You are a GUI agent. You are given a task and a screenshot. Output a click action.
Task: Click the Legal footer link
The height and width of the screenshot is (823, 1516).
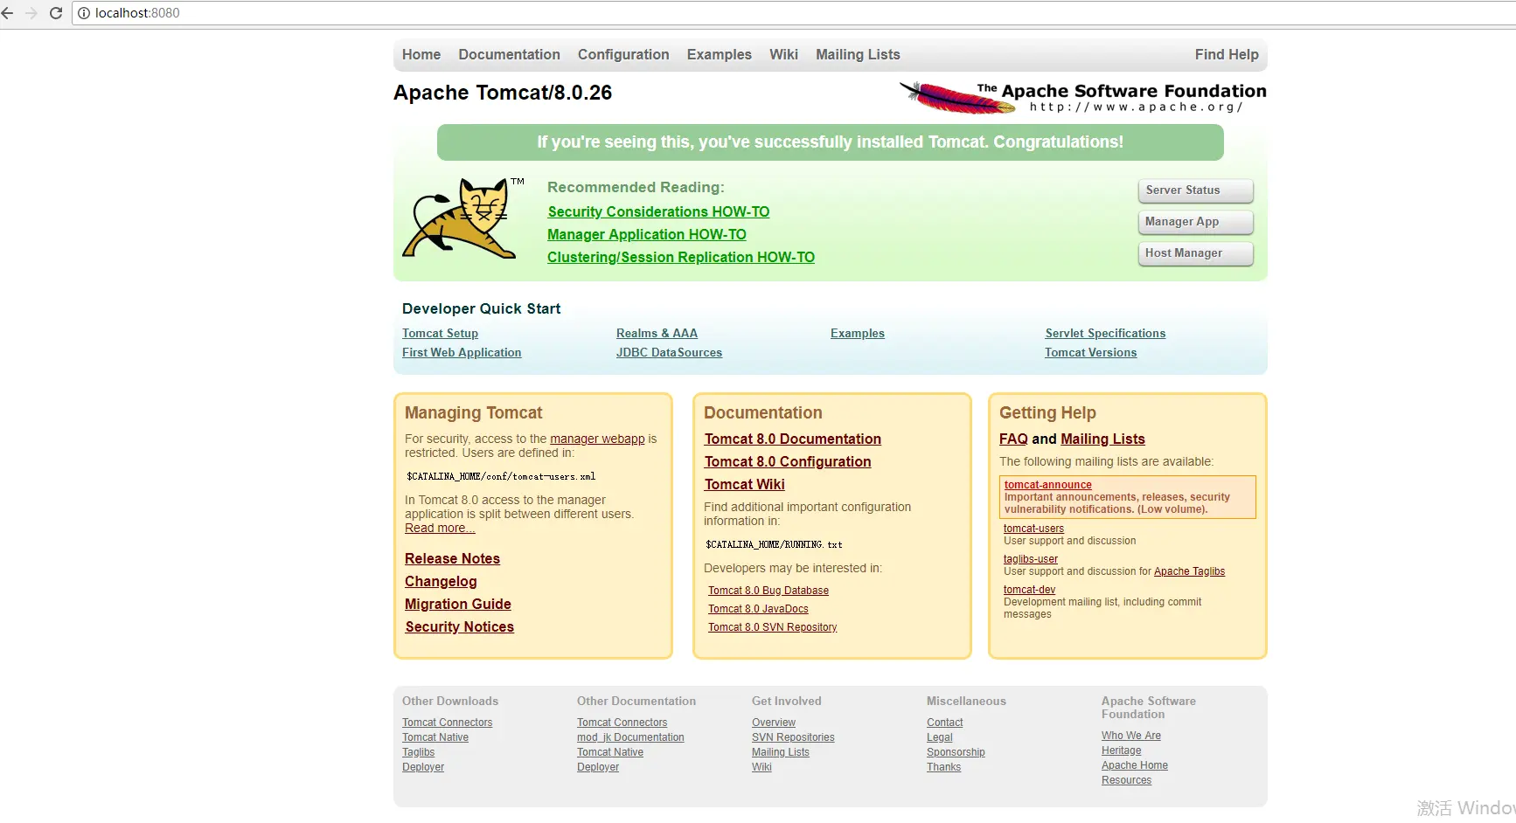point(940,737)
